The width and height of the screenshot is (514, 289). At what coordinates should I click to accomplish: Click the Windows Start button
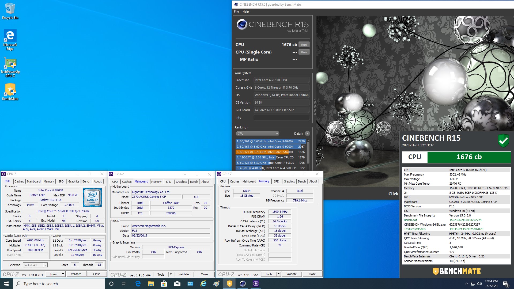click(x=6, y=284)
